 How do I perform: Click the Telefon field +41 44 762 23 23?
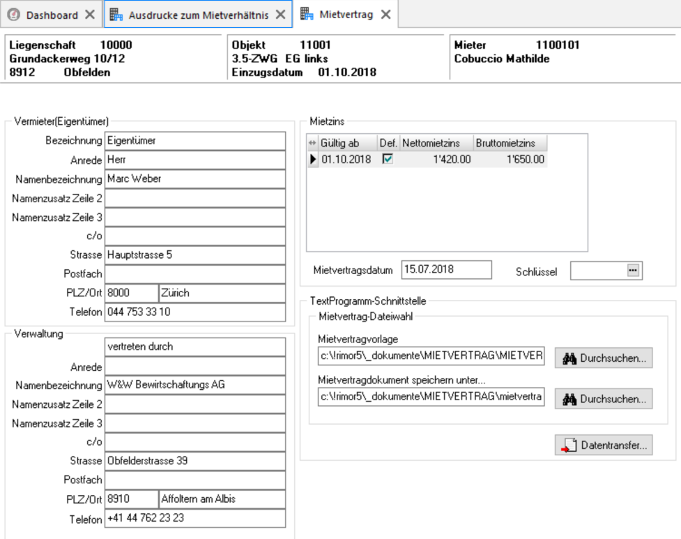pyautogui.click(x=195, y=519)
